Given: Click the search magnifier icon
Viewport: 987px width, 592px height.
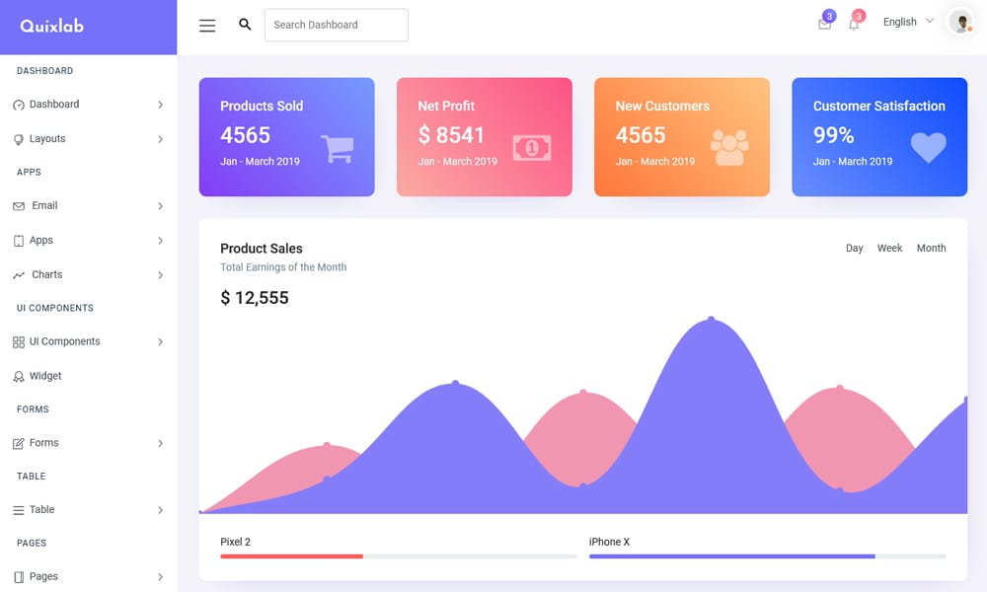Looking at the screenshot, I should [x=245, y=25].
